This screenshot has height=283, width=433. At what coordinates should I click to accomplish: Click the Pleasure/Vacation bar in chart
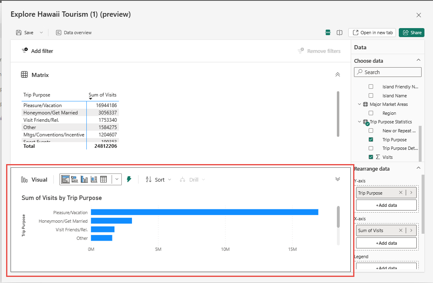click(204, 212)
